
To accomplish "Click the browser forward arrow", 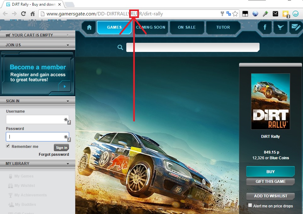I will pyautogui.click(x=14, y=14).
